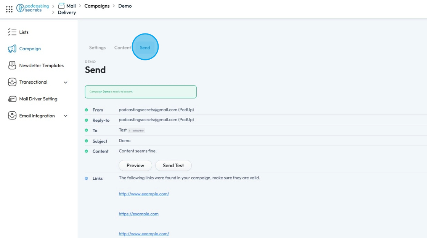Expand the Email Integration submenu chevron
This screenshot has width=427, height=238.
[65, 116]
